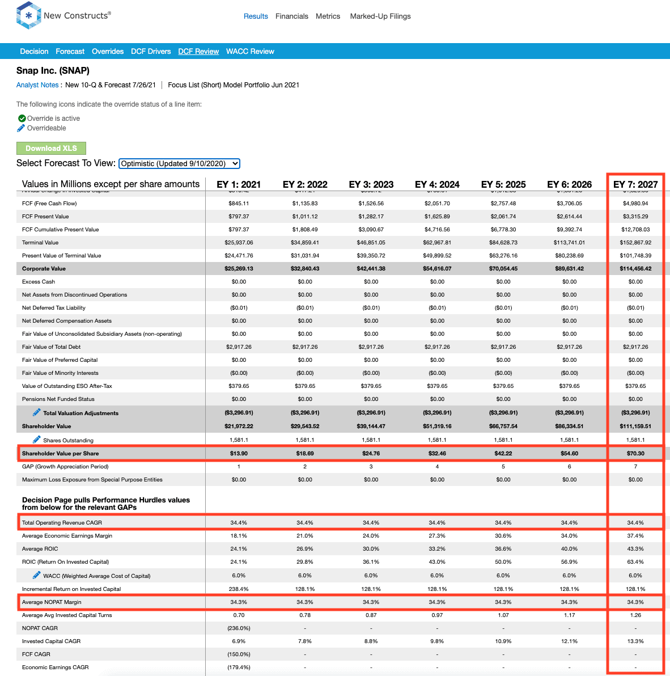Image resolution: width=670 pixels, height=676 pixels.
Task: Click the Average ROIC row label
Action: tap(40, 549)
